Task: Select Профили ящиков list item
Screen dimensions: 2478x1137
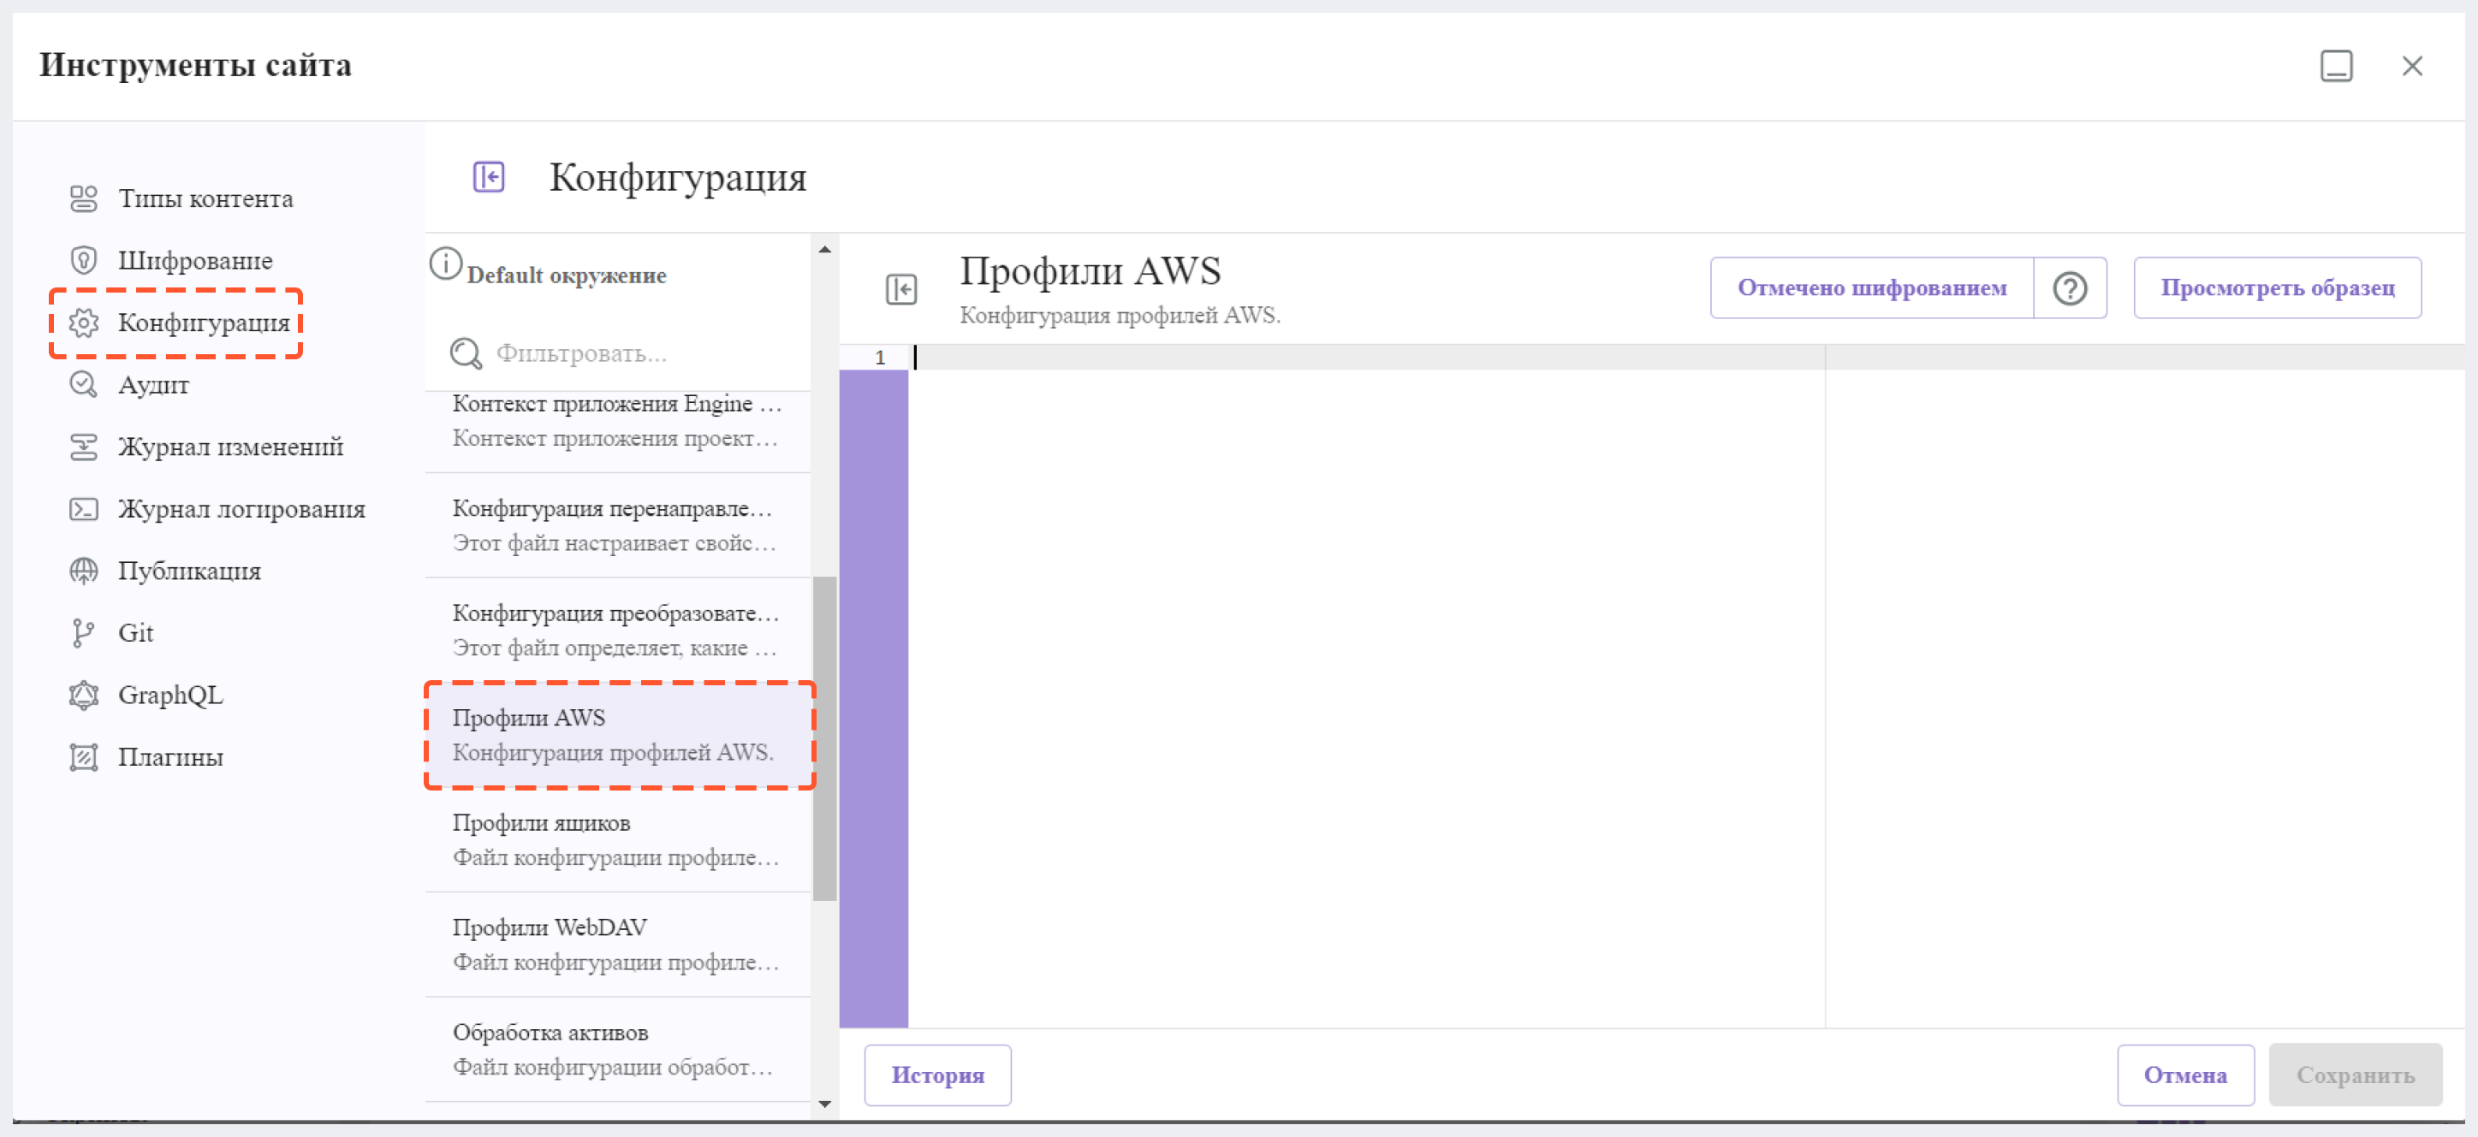Action: (618, 840)
